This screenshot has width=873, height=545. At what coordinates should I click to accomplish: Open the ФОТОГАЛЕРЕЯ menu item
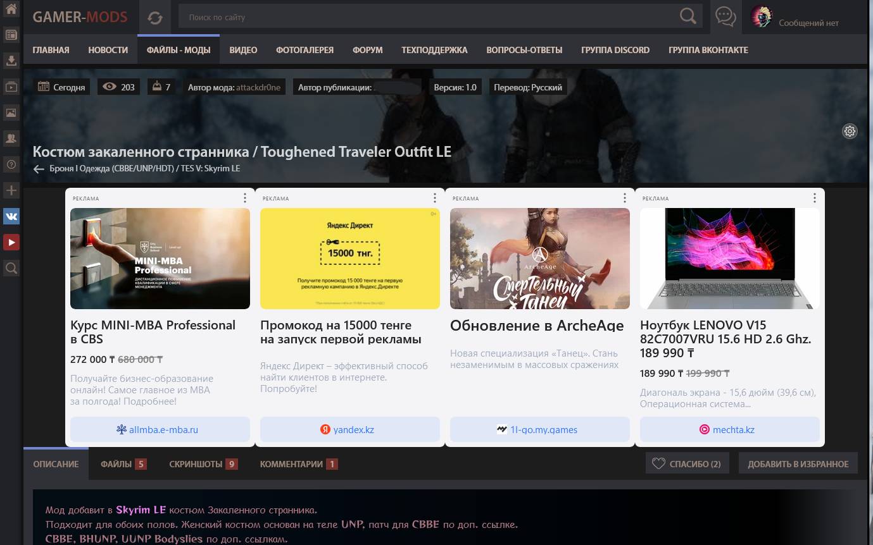coord(305,50)
